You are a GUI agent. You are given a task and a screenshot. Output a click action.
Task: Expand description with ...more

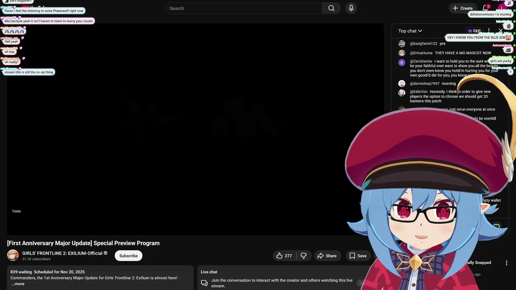point(18,284)
